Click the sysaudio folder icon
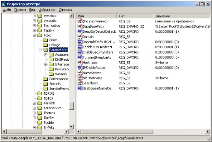The height and width of the screenshot is (142, 212). point(40,21)
